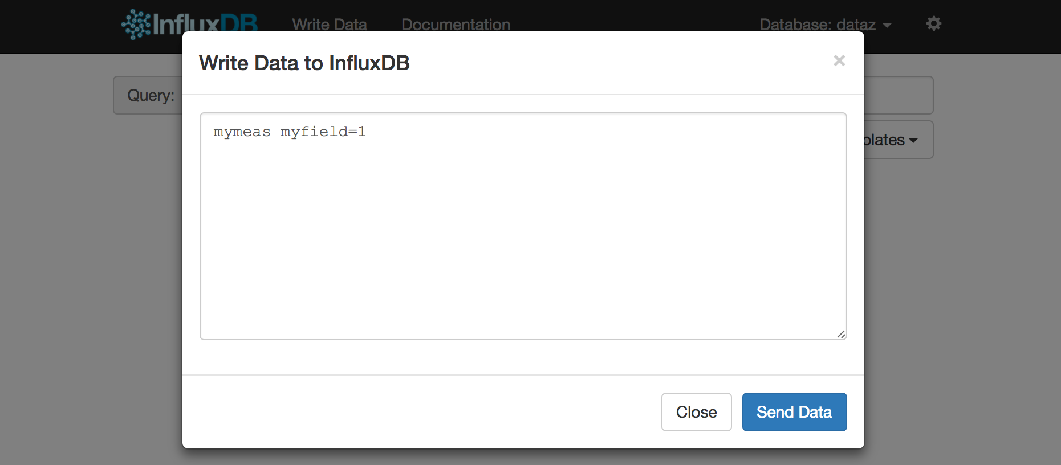The height and width of the screenshot is (465, 1061).
Task: Click the Query: label behind the dialog
Action: tap(151, 95)
